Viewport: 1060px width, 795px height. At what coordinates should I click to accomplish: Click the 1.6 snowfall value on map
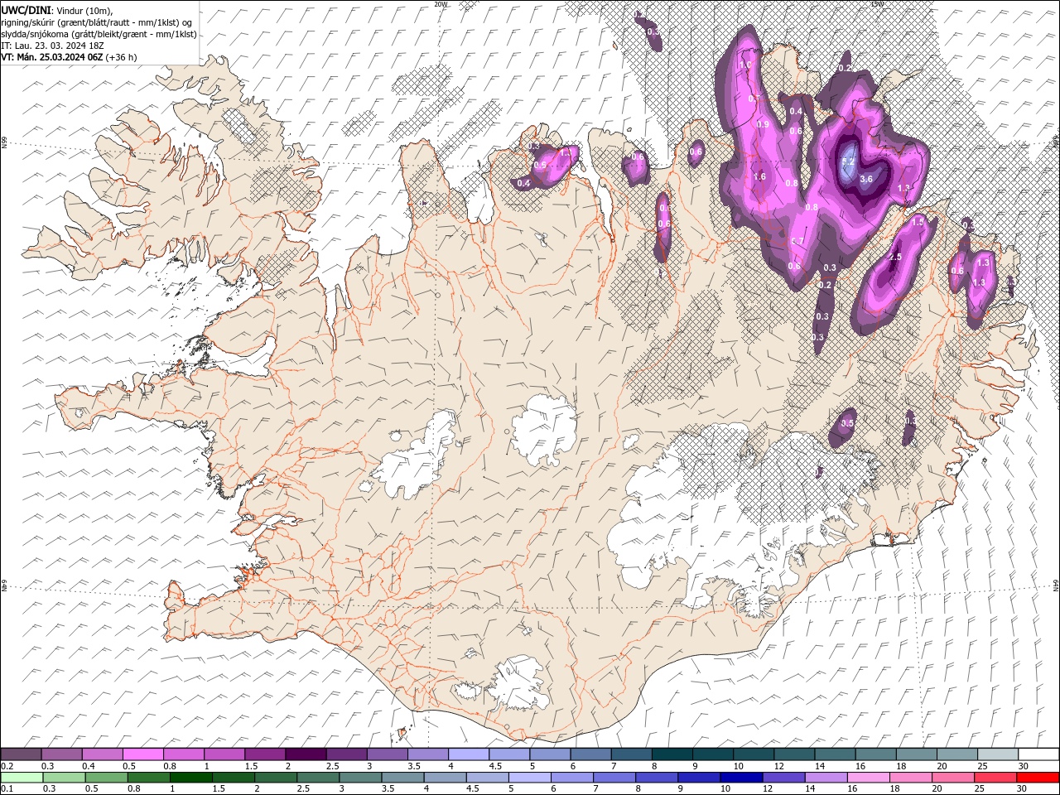point(759,177)
